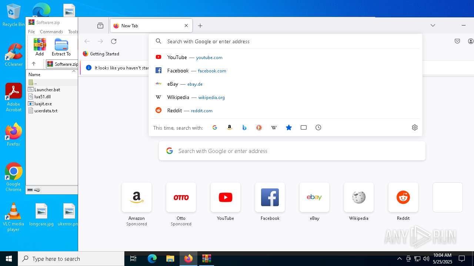Show hidden system tray icons
The image size is (474, 266).
point(400,259)
